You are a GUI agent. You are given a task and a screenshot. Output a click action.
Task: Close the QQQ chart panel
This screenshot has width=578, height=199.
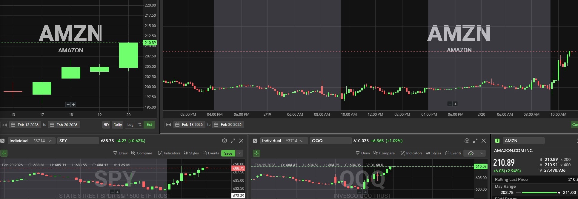(484, 141)
